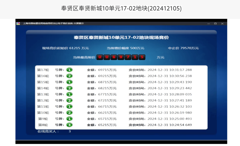Click the bid time 2024-12-31 10:26:32 103

170,107
